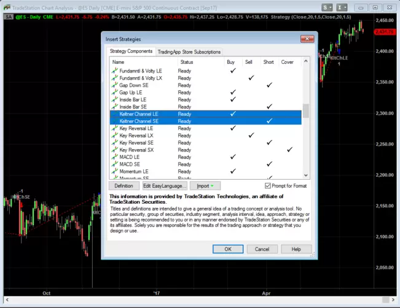400x308 pixels.
Task: Click the Cover column header
Action: coord(289,62)
